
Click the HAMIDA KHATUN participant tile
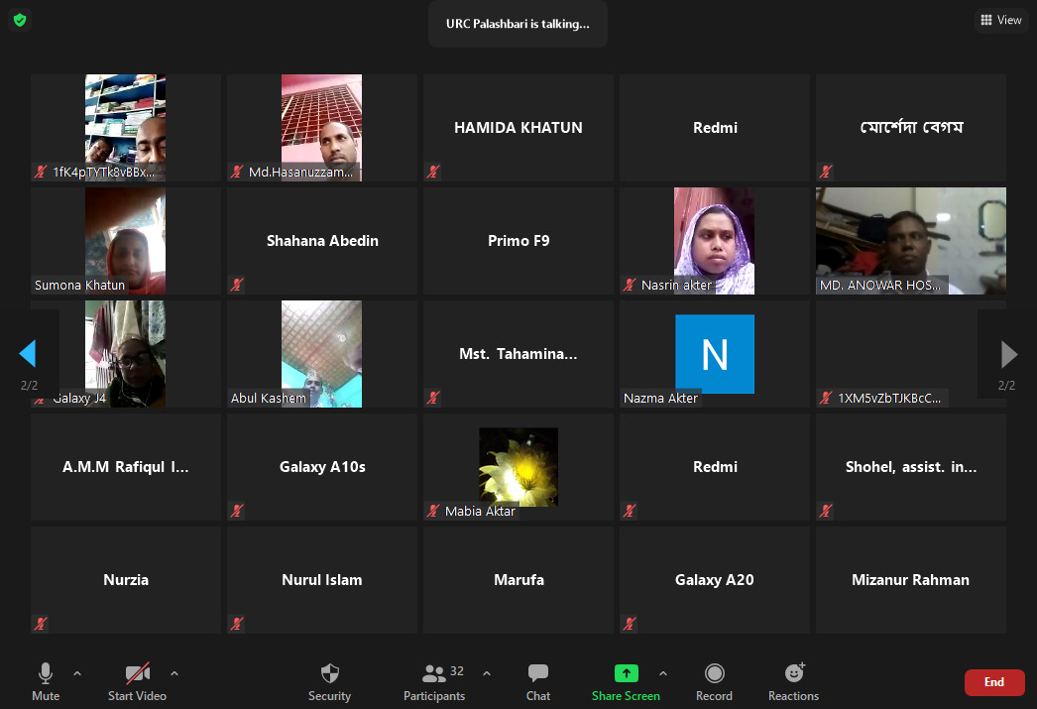518,128
